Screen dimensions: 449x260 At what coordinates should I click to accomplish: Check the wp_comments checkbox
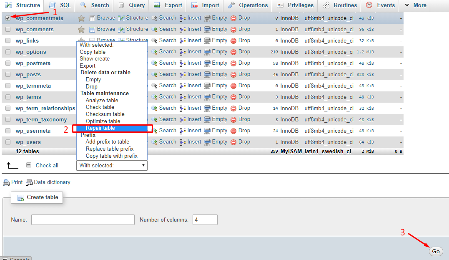(8, 29)
